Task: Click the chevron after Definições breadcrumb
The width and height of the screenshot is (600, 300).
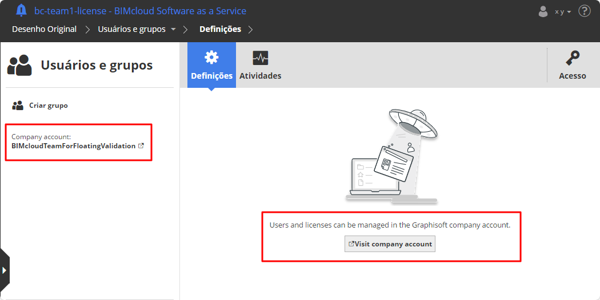Action: click(251, 29)
